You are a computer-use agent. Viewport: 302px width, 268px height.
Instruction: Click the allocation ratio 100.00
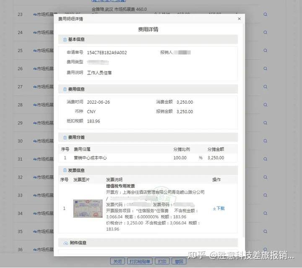point(180,158)
